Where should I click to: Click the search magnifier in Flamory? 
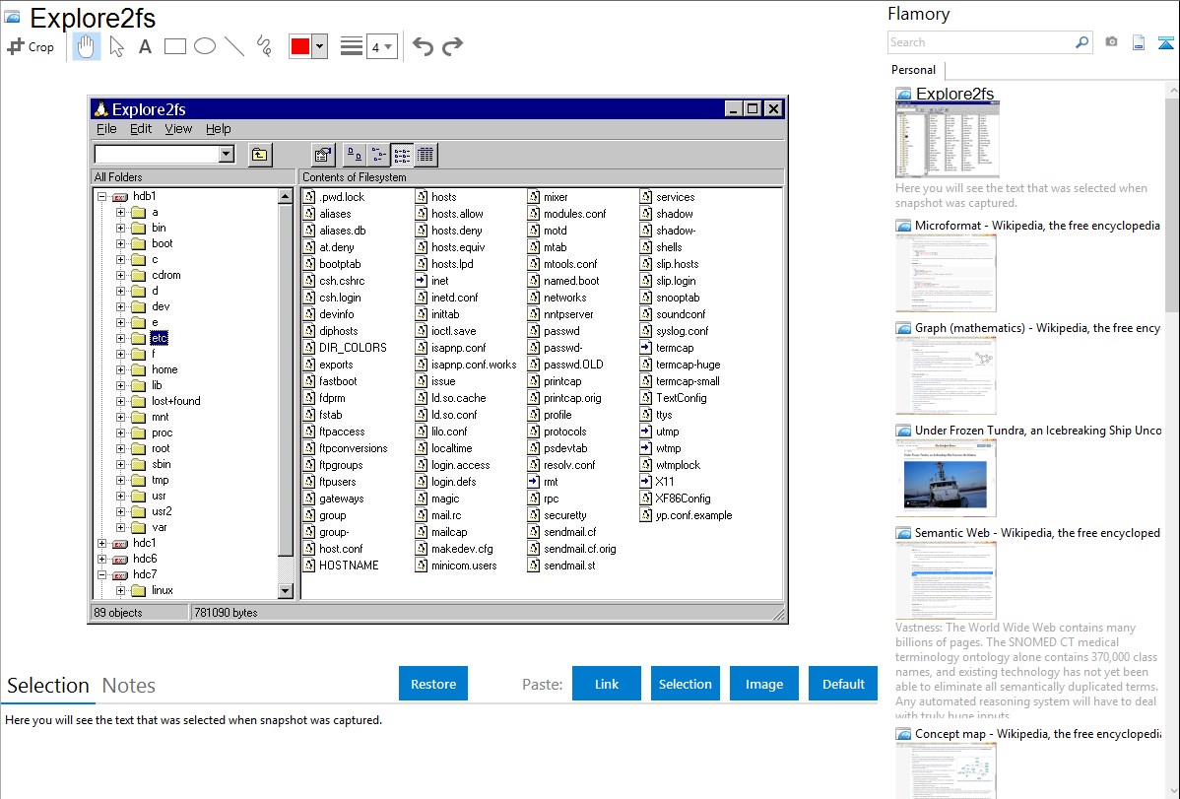click(1082, 42)
